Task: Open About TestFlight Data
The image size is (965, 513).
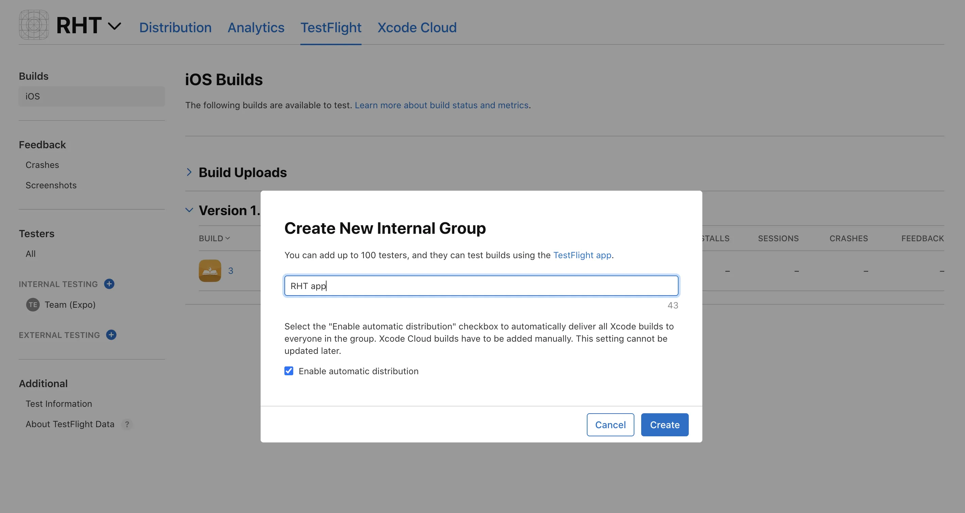Action: click(70, 424)
